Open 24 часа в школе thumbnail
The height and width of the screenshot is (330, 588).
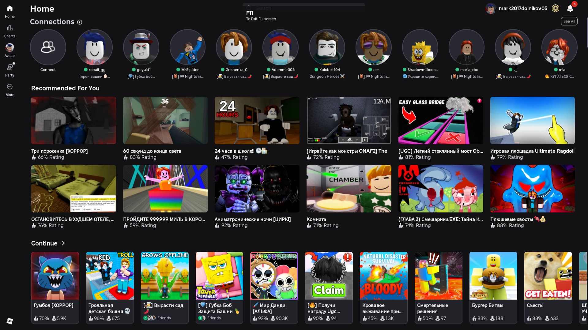[257, 121]
